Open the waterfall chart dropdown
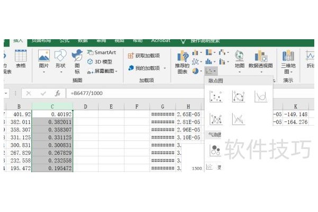This screenshot has width=318, height=212. [224, 52]
